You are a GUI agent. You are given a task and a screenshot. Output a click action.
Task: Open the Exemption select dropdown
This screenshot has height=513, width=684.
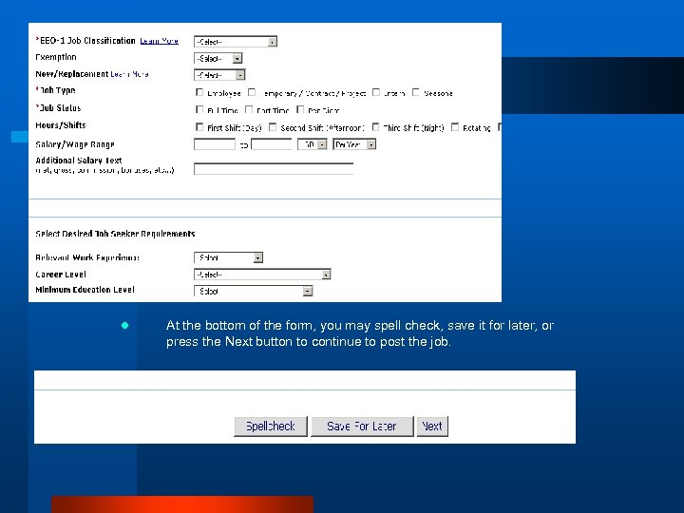218,58
